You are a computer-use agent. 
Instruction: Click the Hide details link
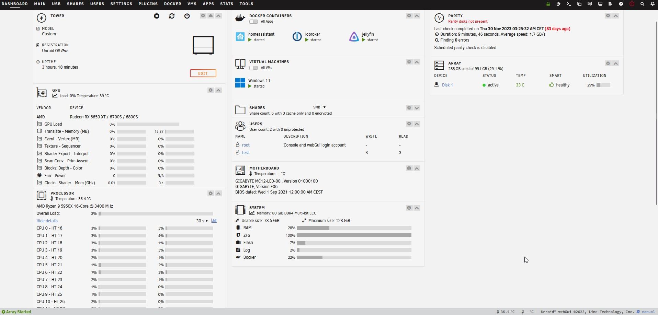[47, 221]
